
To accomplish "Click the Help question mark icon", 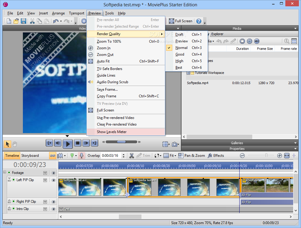I will coord(199,21).
